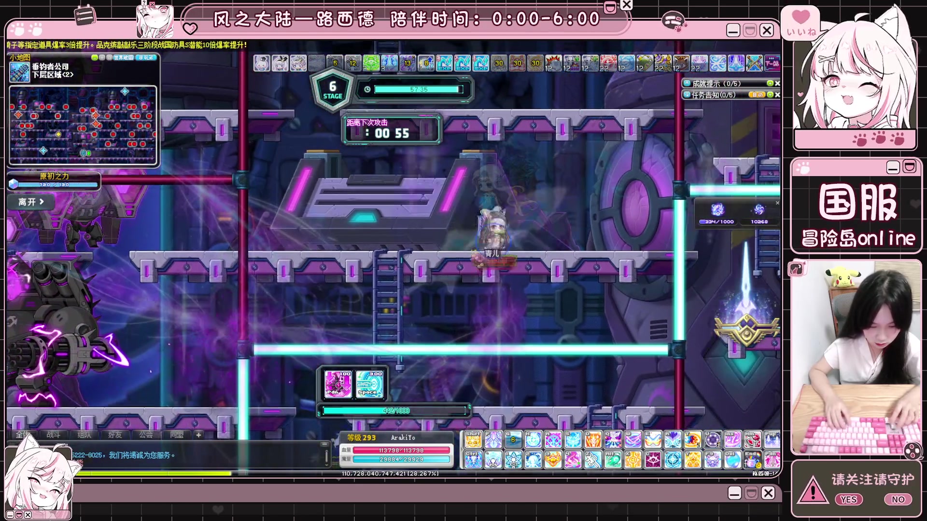The width and height of the screenshot is (927, 521).
Task: Close the 成就提示 achievement notice
Action: [x=777, y=83]
